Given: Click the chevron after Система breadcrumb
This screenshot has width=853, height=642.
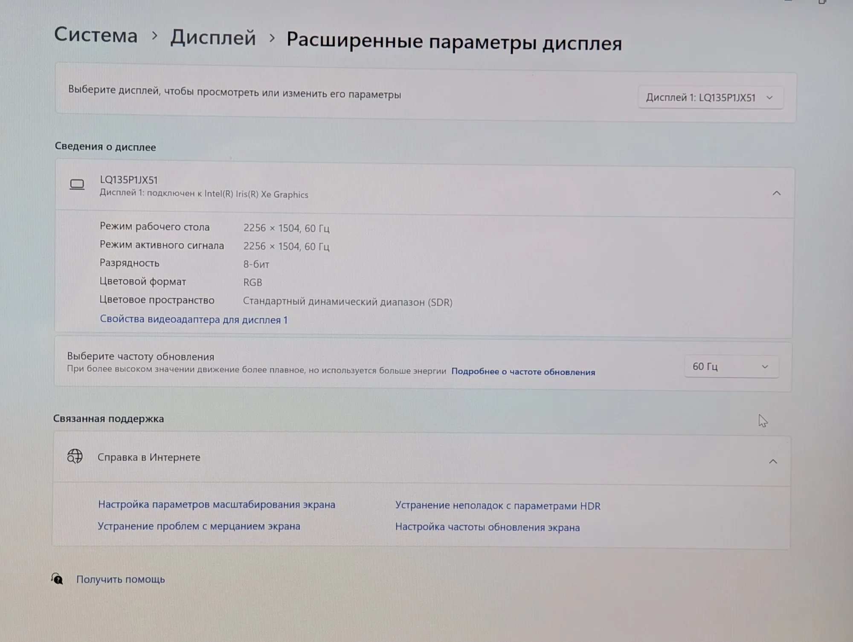Looking at the screenshot, I should (154, 36).
